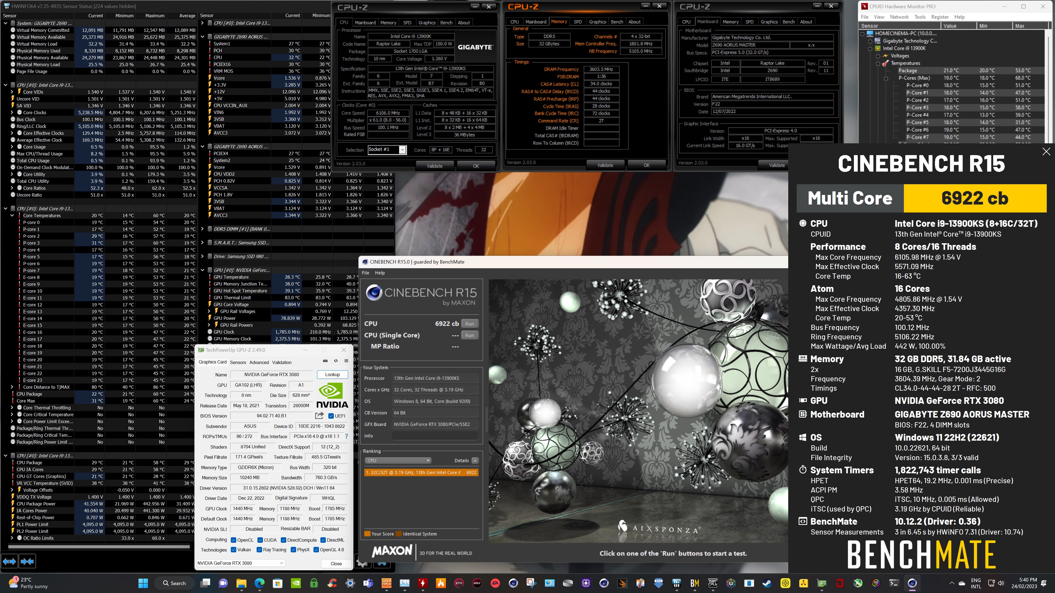Toggle Vulkan checkbox in GPU-Z
Viewport: 1055px width, 593px height.
[x=234, y=550]
